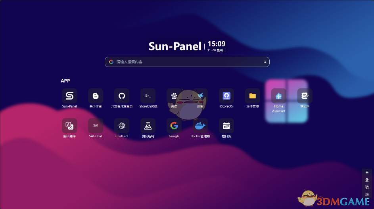Open the 笔记本 notebook shortcut
This screenshot has height=209, width=374.
(x=305, y=96)
